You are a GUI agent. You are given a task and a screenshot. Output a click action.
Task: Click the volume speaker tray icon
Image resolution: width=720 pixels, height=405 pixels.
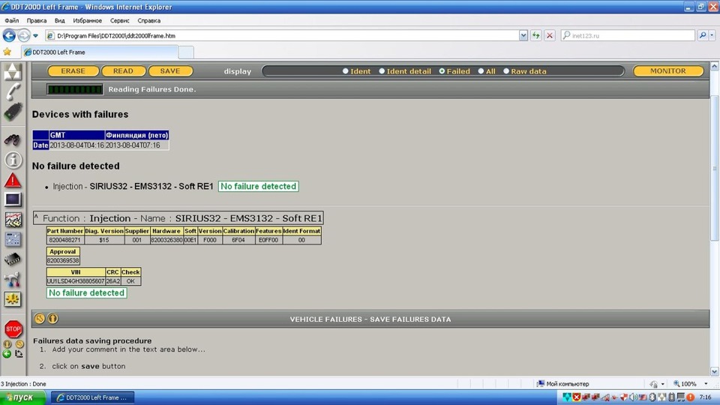coord(634,397)
